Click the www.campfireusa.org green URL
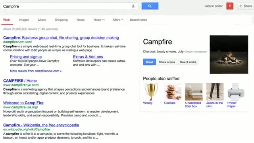The height and width of the screenshot is (143, 254). click(21, 107)
